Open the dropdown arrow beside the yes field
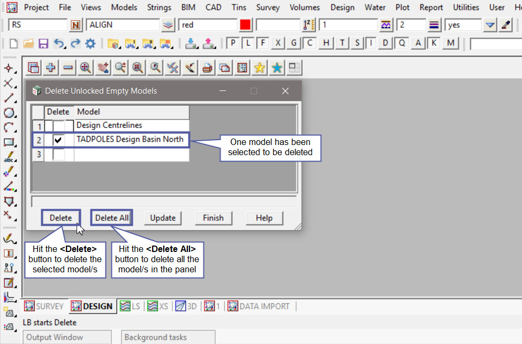This screenshot has height=344, width=522. [490, 25]
